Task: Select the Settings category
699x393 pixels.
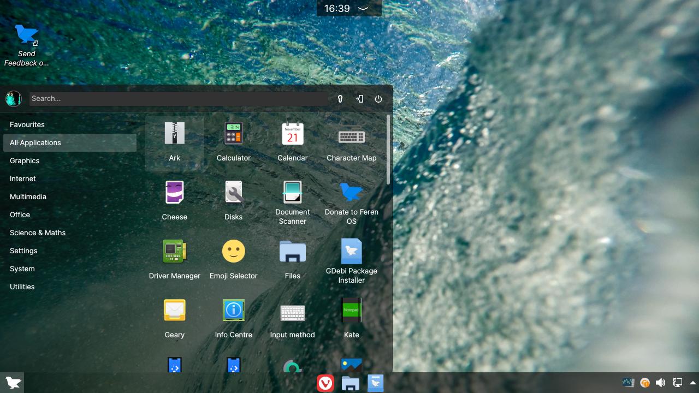Action: pyautogui.click(x=70, y=251)
